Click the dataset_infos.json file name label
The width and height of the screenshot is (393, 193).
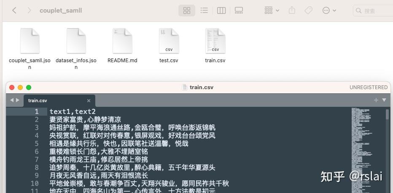click(x=76, y=64)
